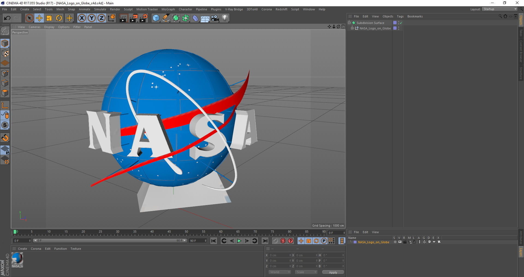Click the Undo arrow icon
This screenshot has height=277, width=524.
pos(7,18)
